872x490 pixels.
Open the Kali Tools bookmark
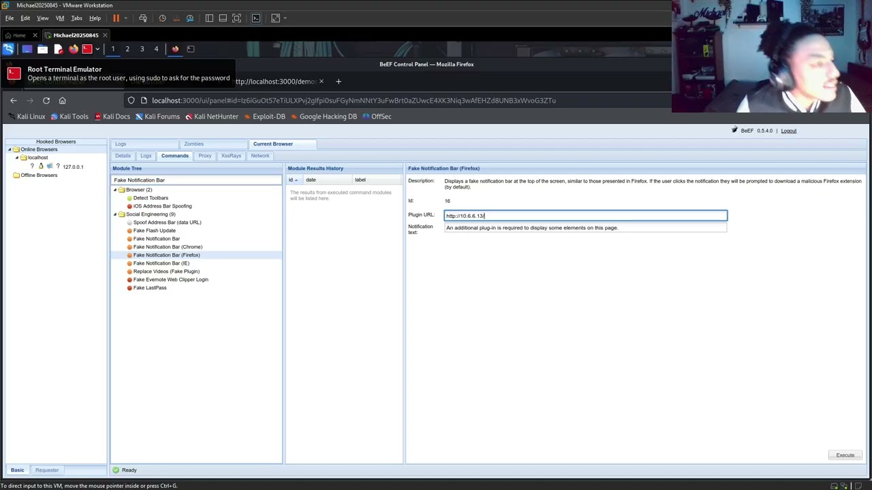pyautogui.click(x=69, y=116)
